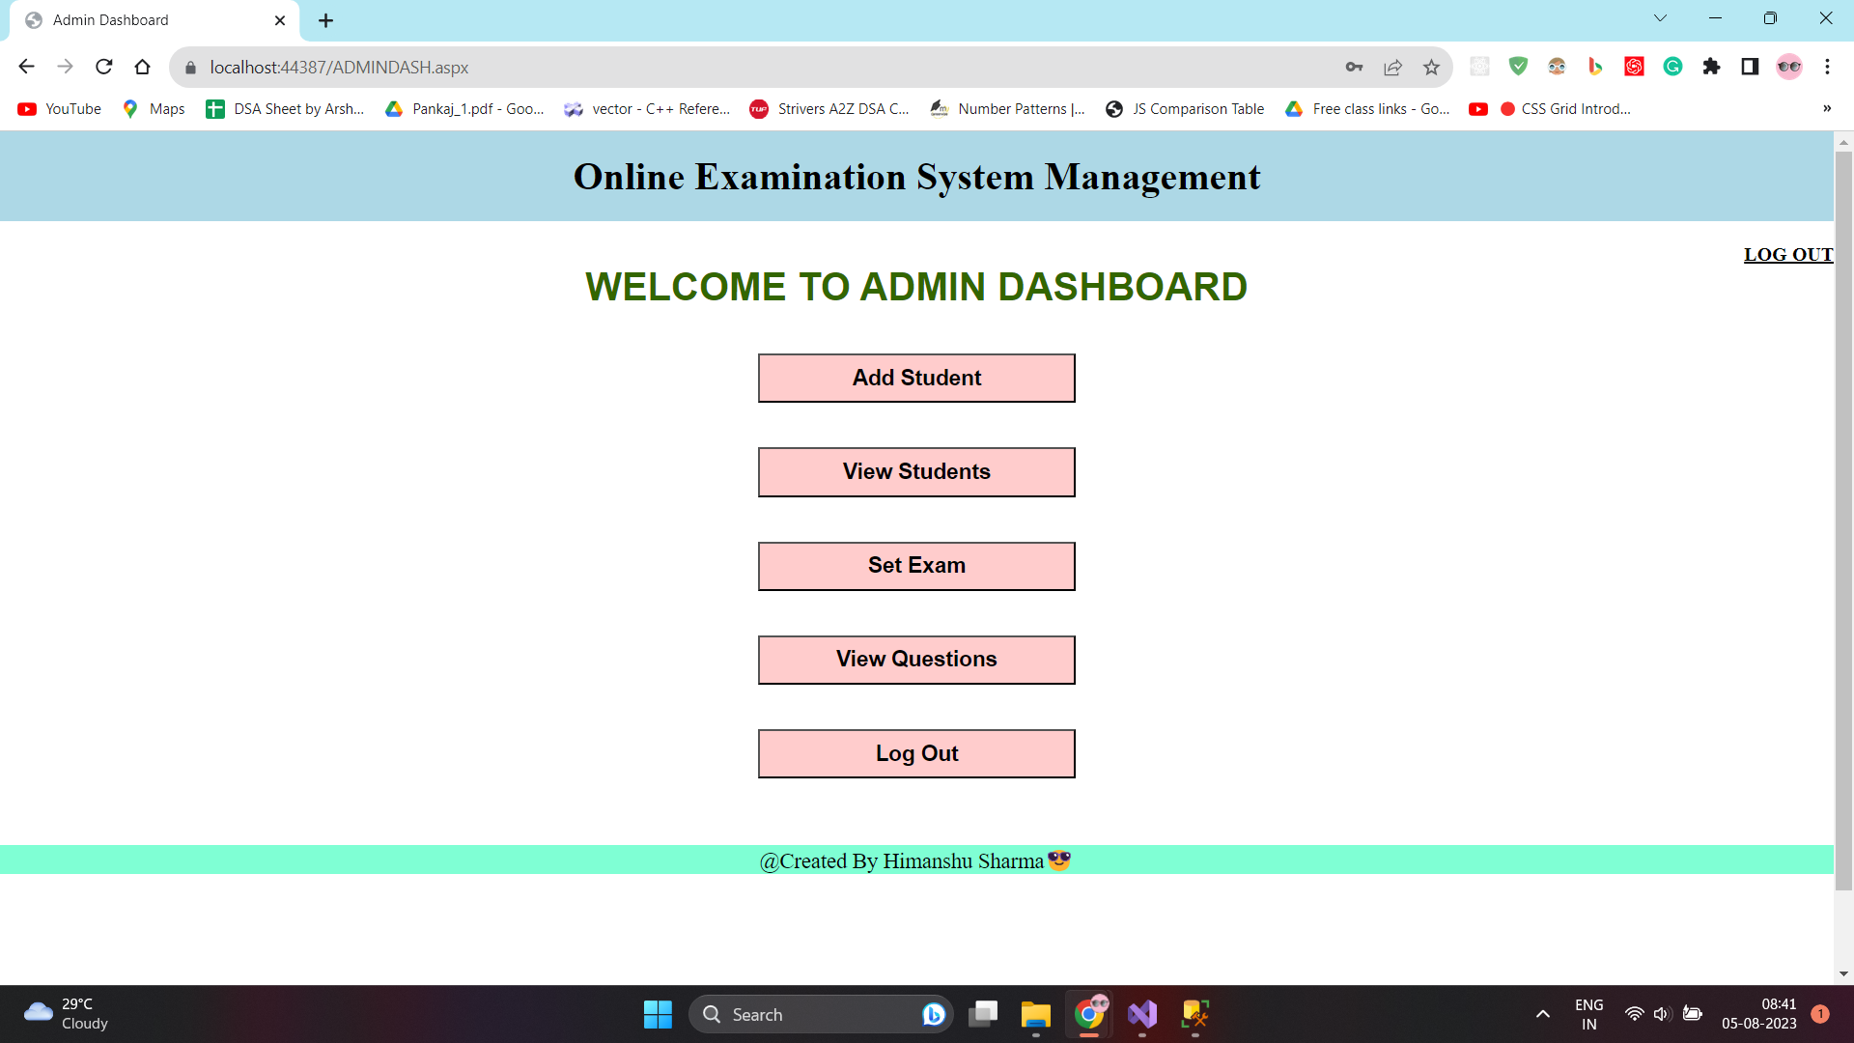The image size is (1854, 1043).
Task: Show overflow bookmarks with the chevron
Action: pos(1827,108)
